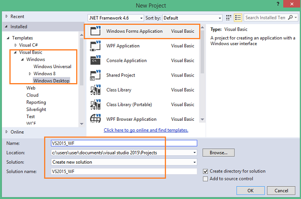Image resolution: width=301 pixels, height=199 pixels.
Task: Click 'Shared Project' template name text
Action: (121, 75)
